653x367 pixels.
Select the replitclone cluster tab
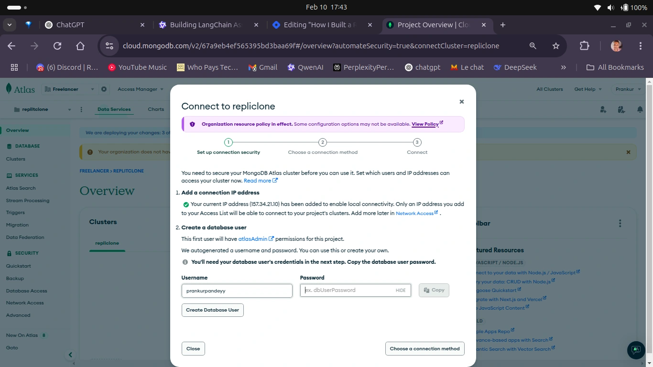107,243
